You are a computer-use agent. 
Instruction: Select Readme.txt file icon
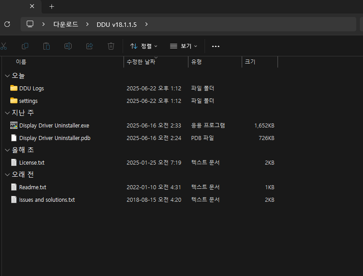coord(14,187)
